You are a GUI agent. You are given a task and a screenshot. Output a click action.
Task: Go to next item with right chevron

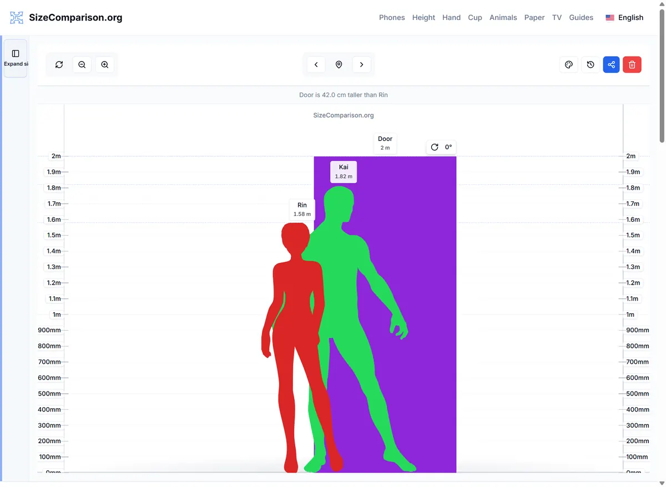362,65
